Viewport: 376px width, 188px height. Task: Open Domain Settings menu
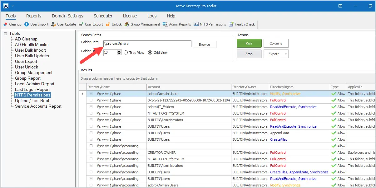coord(67,16)
